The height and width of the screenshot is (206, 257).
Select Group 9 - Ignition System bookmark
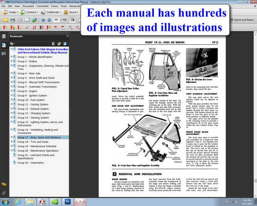tap(32, 95)
